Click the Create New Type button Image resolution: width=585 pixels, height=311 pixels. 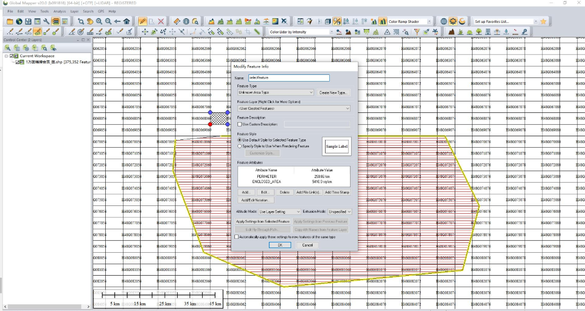coord(333,93)
